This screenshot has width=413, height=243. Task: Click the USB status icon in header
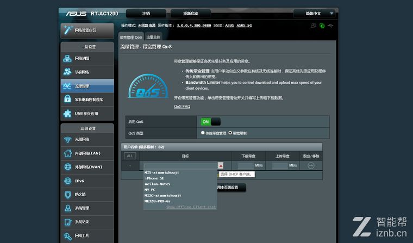[330, 26]
